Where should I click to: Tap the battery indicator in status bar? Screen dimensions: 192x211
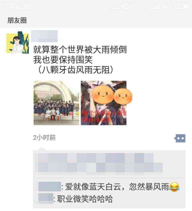[182, 6]
